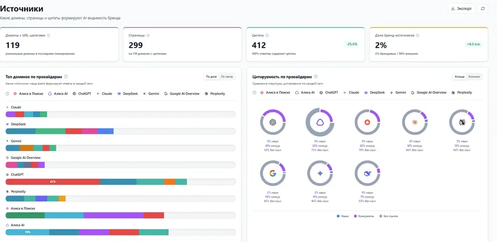
Task: Open info icon next to Страницы
Action: coord(148,36)
